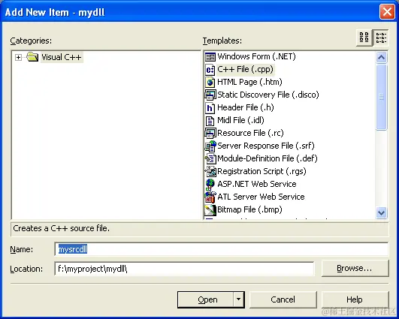Click the Browse... button
Viewport: 399px width, 319px height.
(x=355, y=268)
